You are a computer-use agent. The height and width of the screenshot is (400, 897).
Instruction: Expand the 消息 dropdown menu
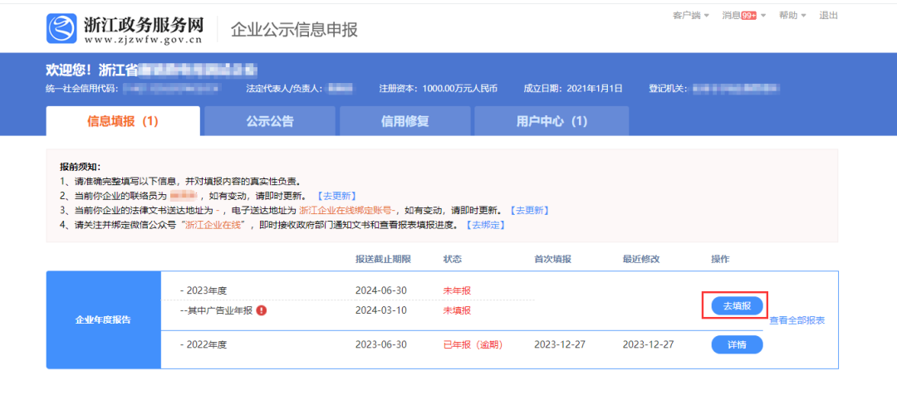pos(743,16)
